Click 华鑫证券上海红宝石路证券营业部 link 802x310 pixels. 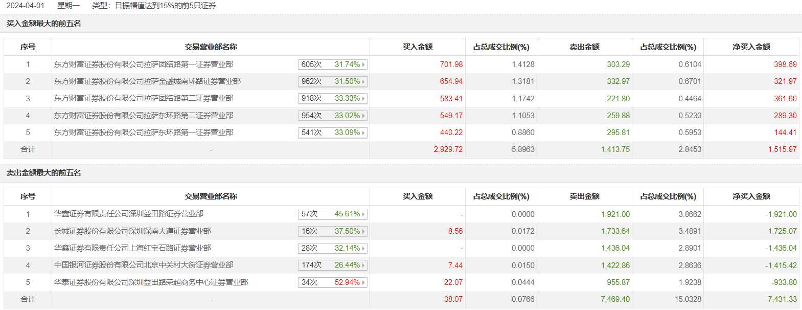point(132,248)
